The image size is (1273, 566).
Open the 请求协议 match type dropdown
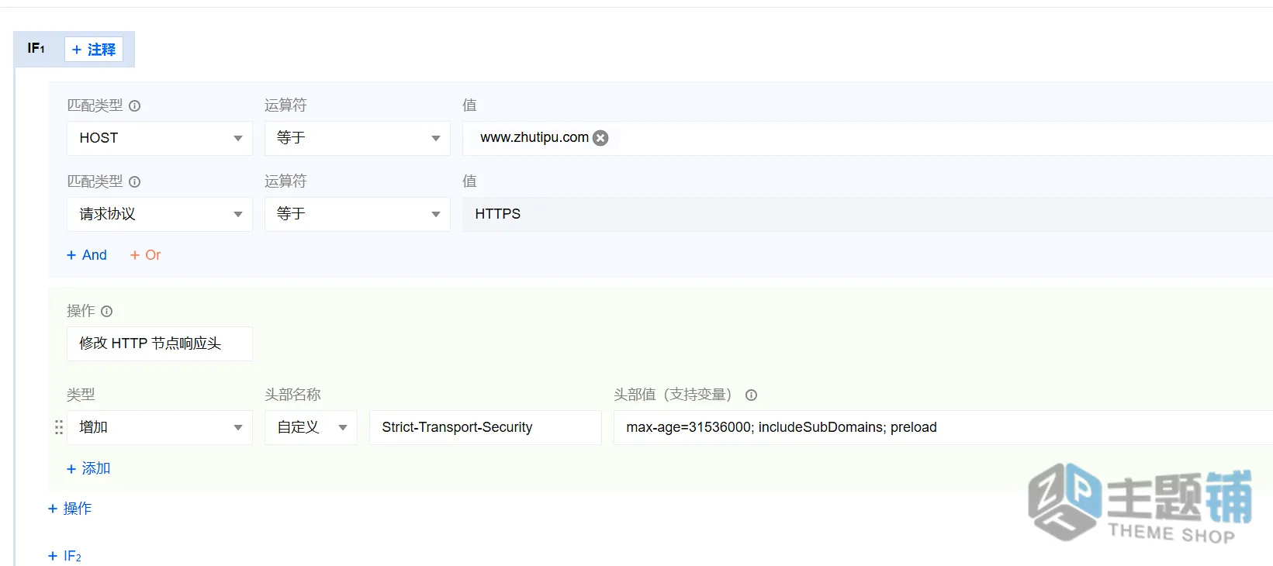tap(160, 214)
